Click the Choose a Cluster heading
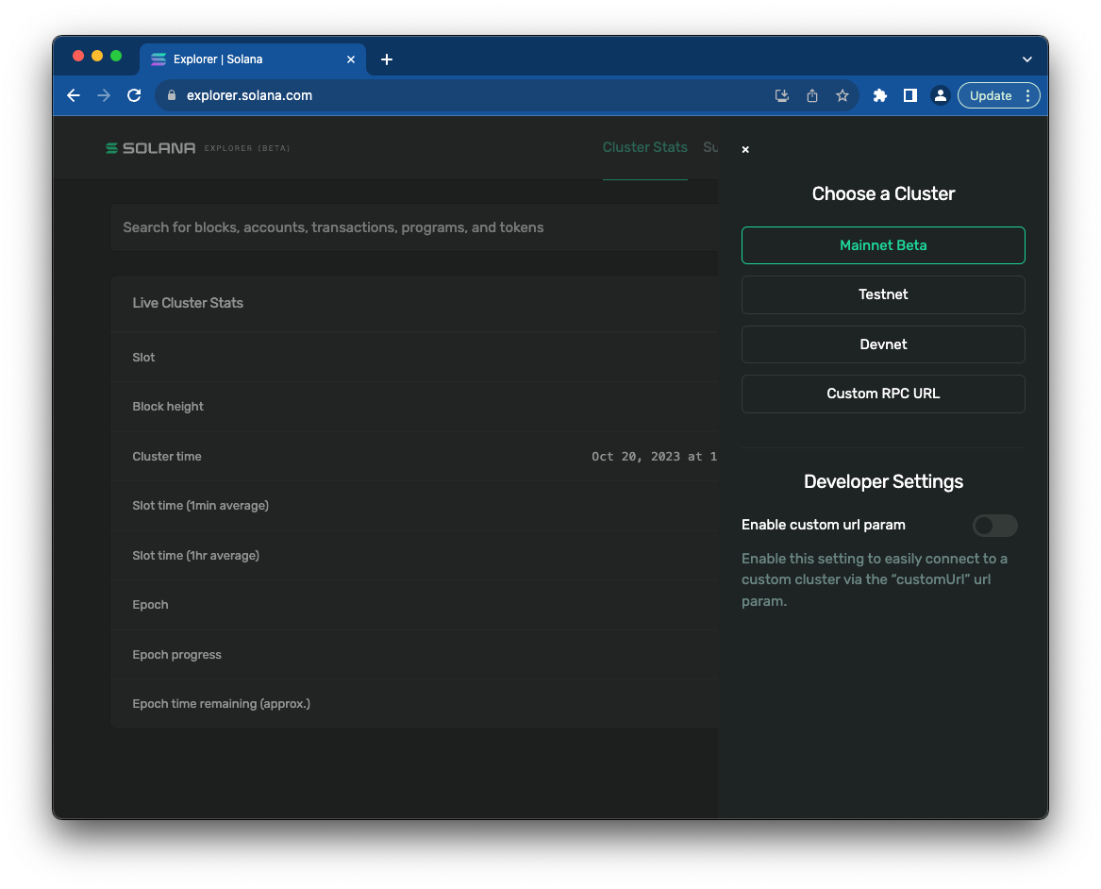Viewport: 1101px width, 889px height. [883, 193]
